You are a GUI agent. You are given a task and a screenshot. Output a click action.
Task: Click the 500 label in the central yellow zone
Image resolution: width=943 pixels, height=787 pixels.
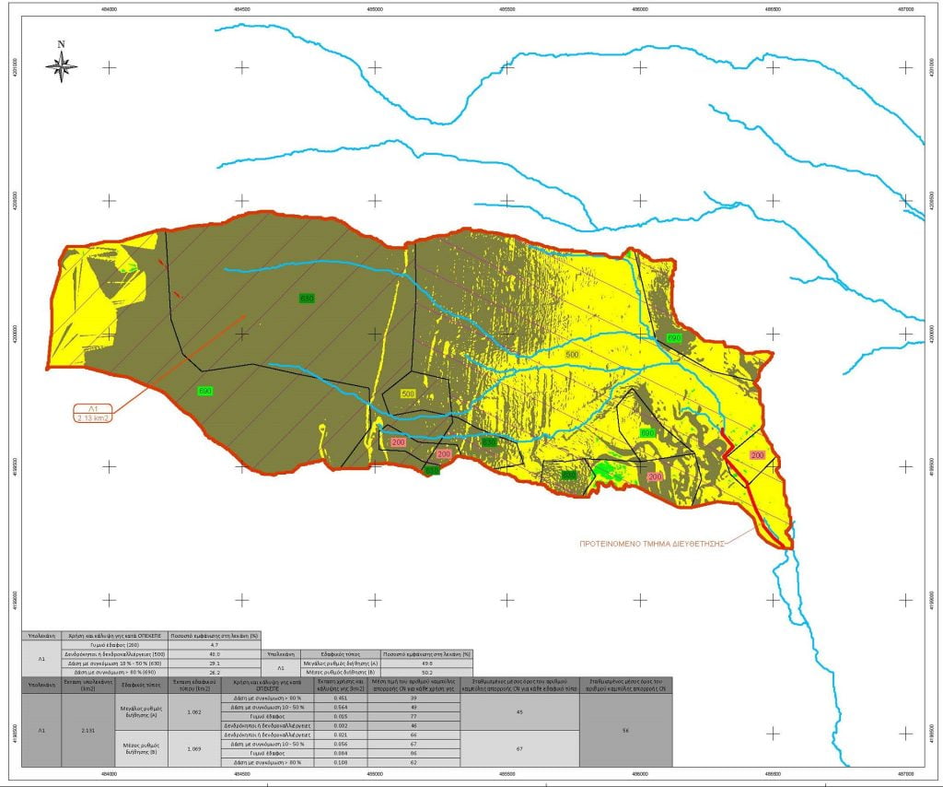tap(572, 354)
